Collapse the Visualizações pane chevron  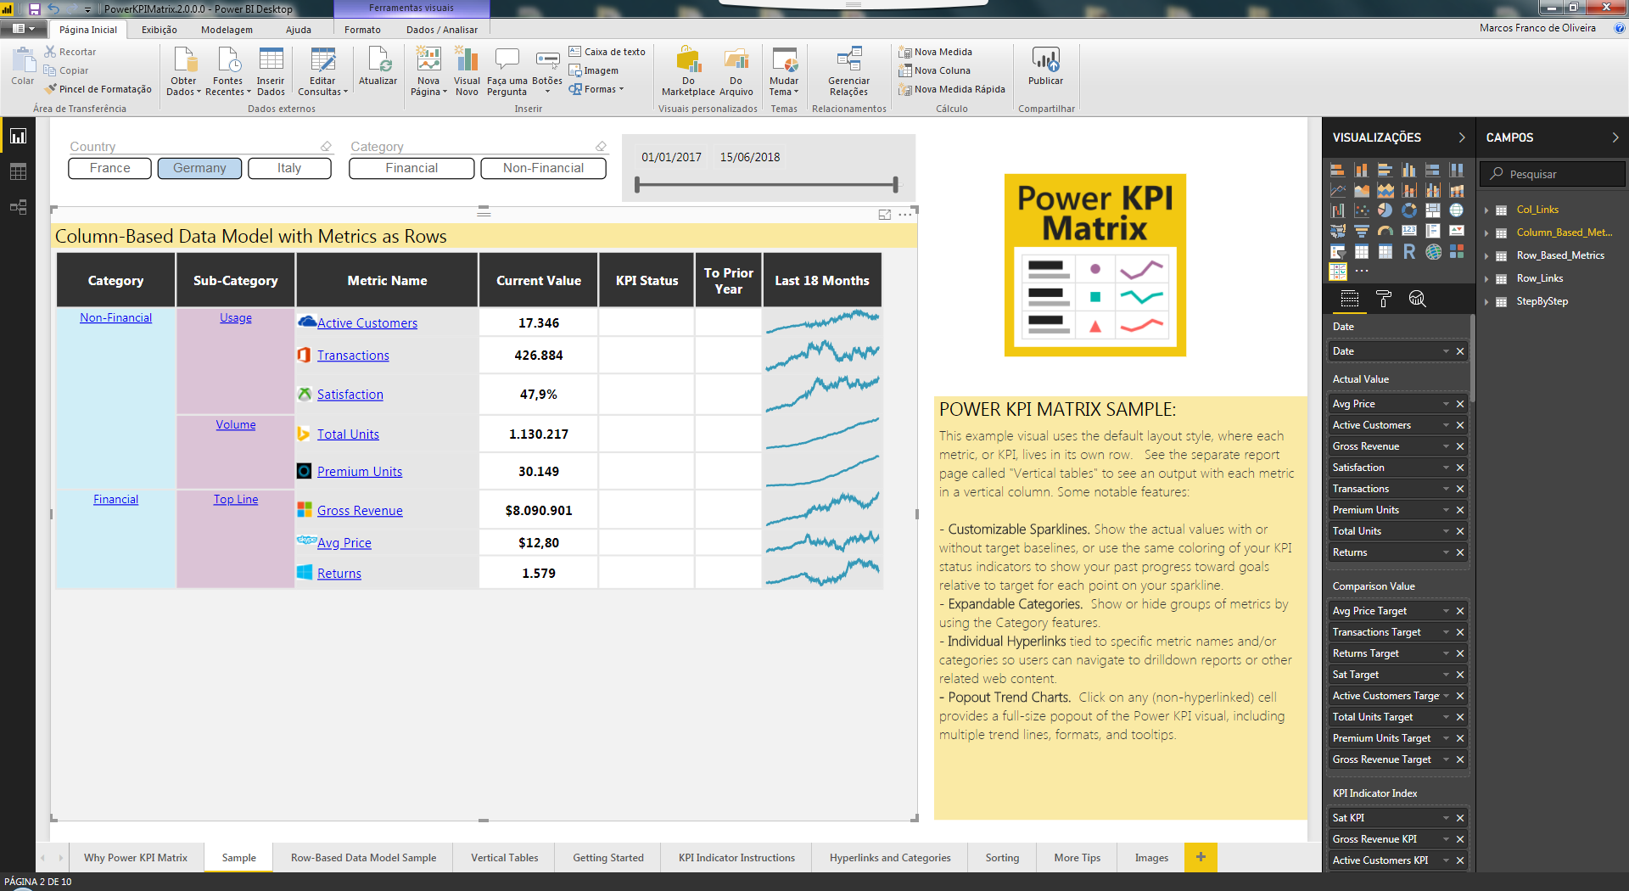(1462, 137)
